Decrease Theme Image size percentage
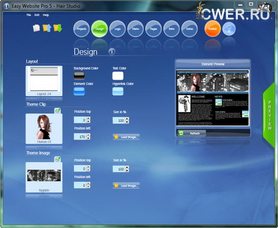The width and height of the screenshot is (278, 228). 127,171
